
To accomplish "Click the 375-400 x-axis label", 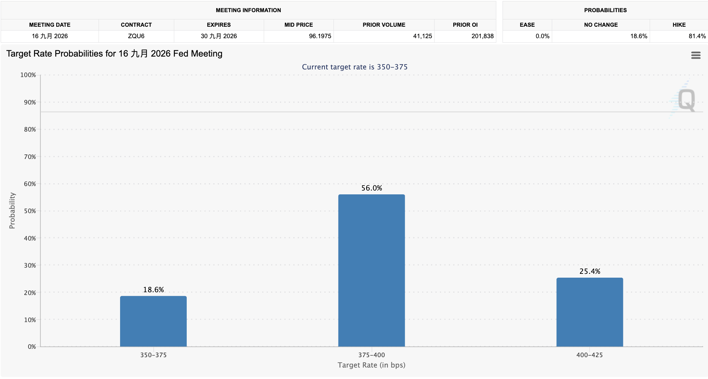I will coord(371,355).
